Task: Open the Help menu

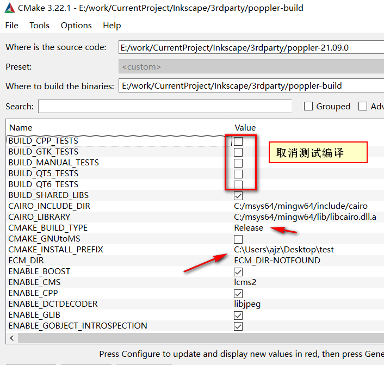Action: (112, 26)
